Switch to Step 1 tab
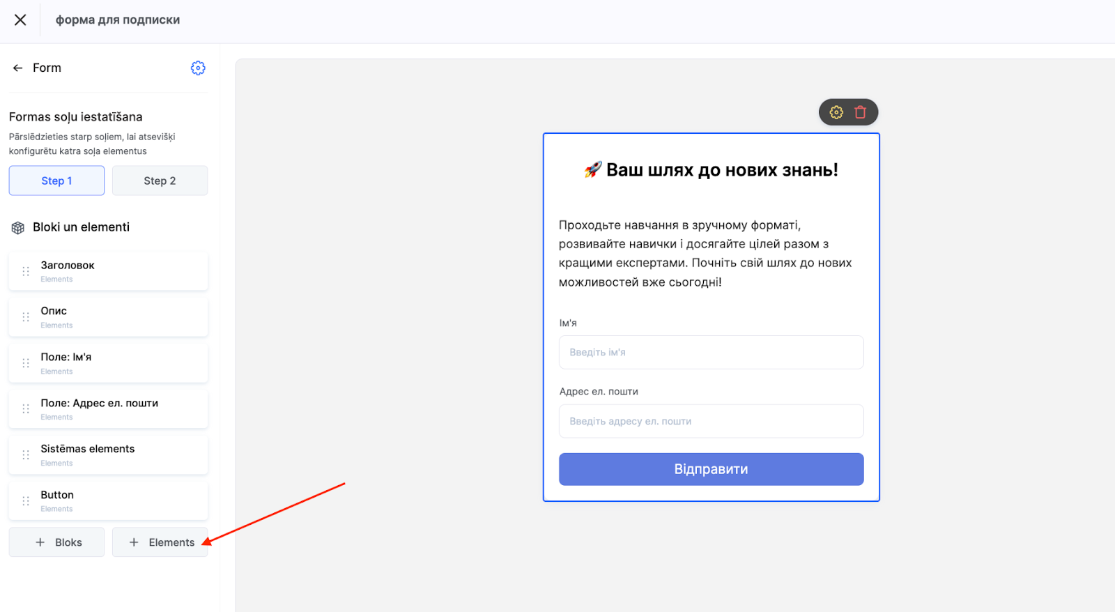 click(56, 181)
